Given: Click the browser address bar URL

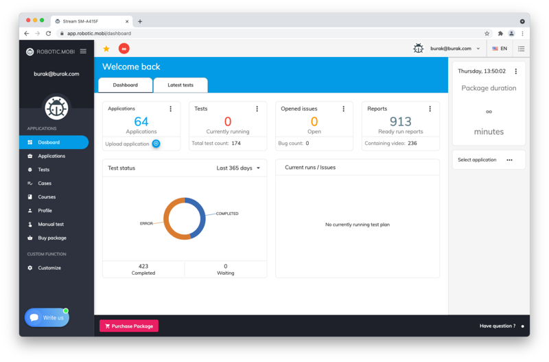Looking at the screenshot, I should pyautogui.click(x=99, y=33).
